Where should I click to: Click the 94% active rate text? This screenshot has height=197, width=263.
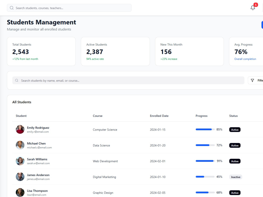(x=95, y=59)
